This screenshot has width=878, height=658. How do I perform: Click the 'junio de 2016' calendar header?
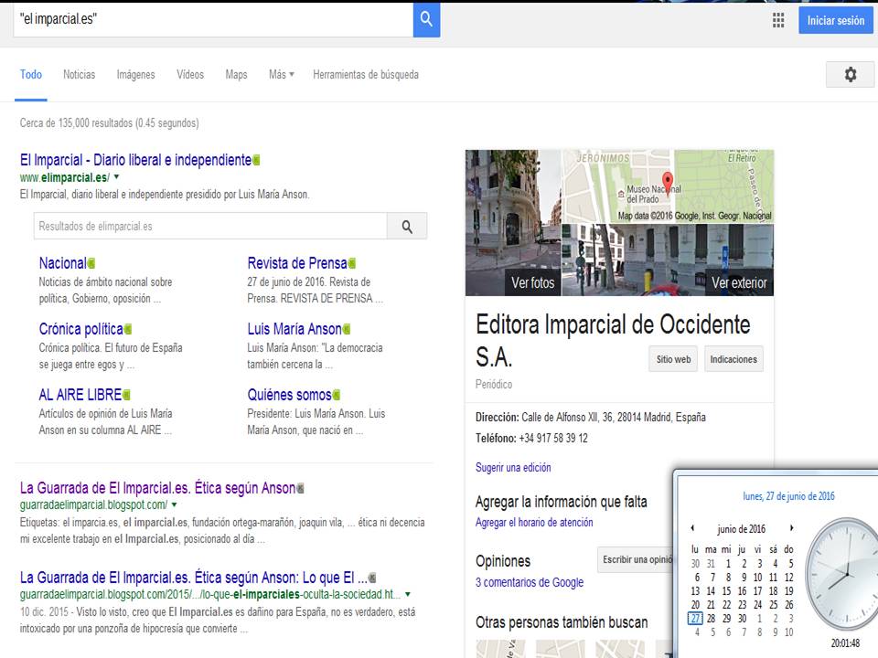tap(741, 529)
